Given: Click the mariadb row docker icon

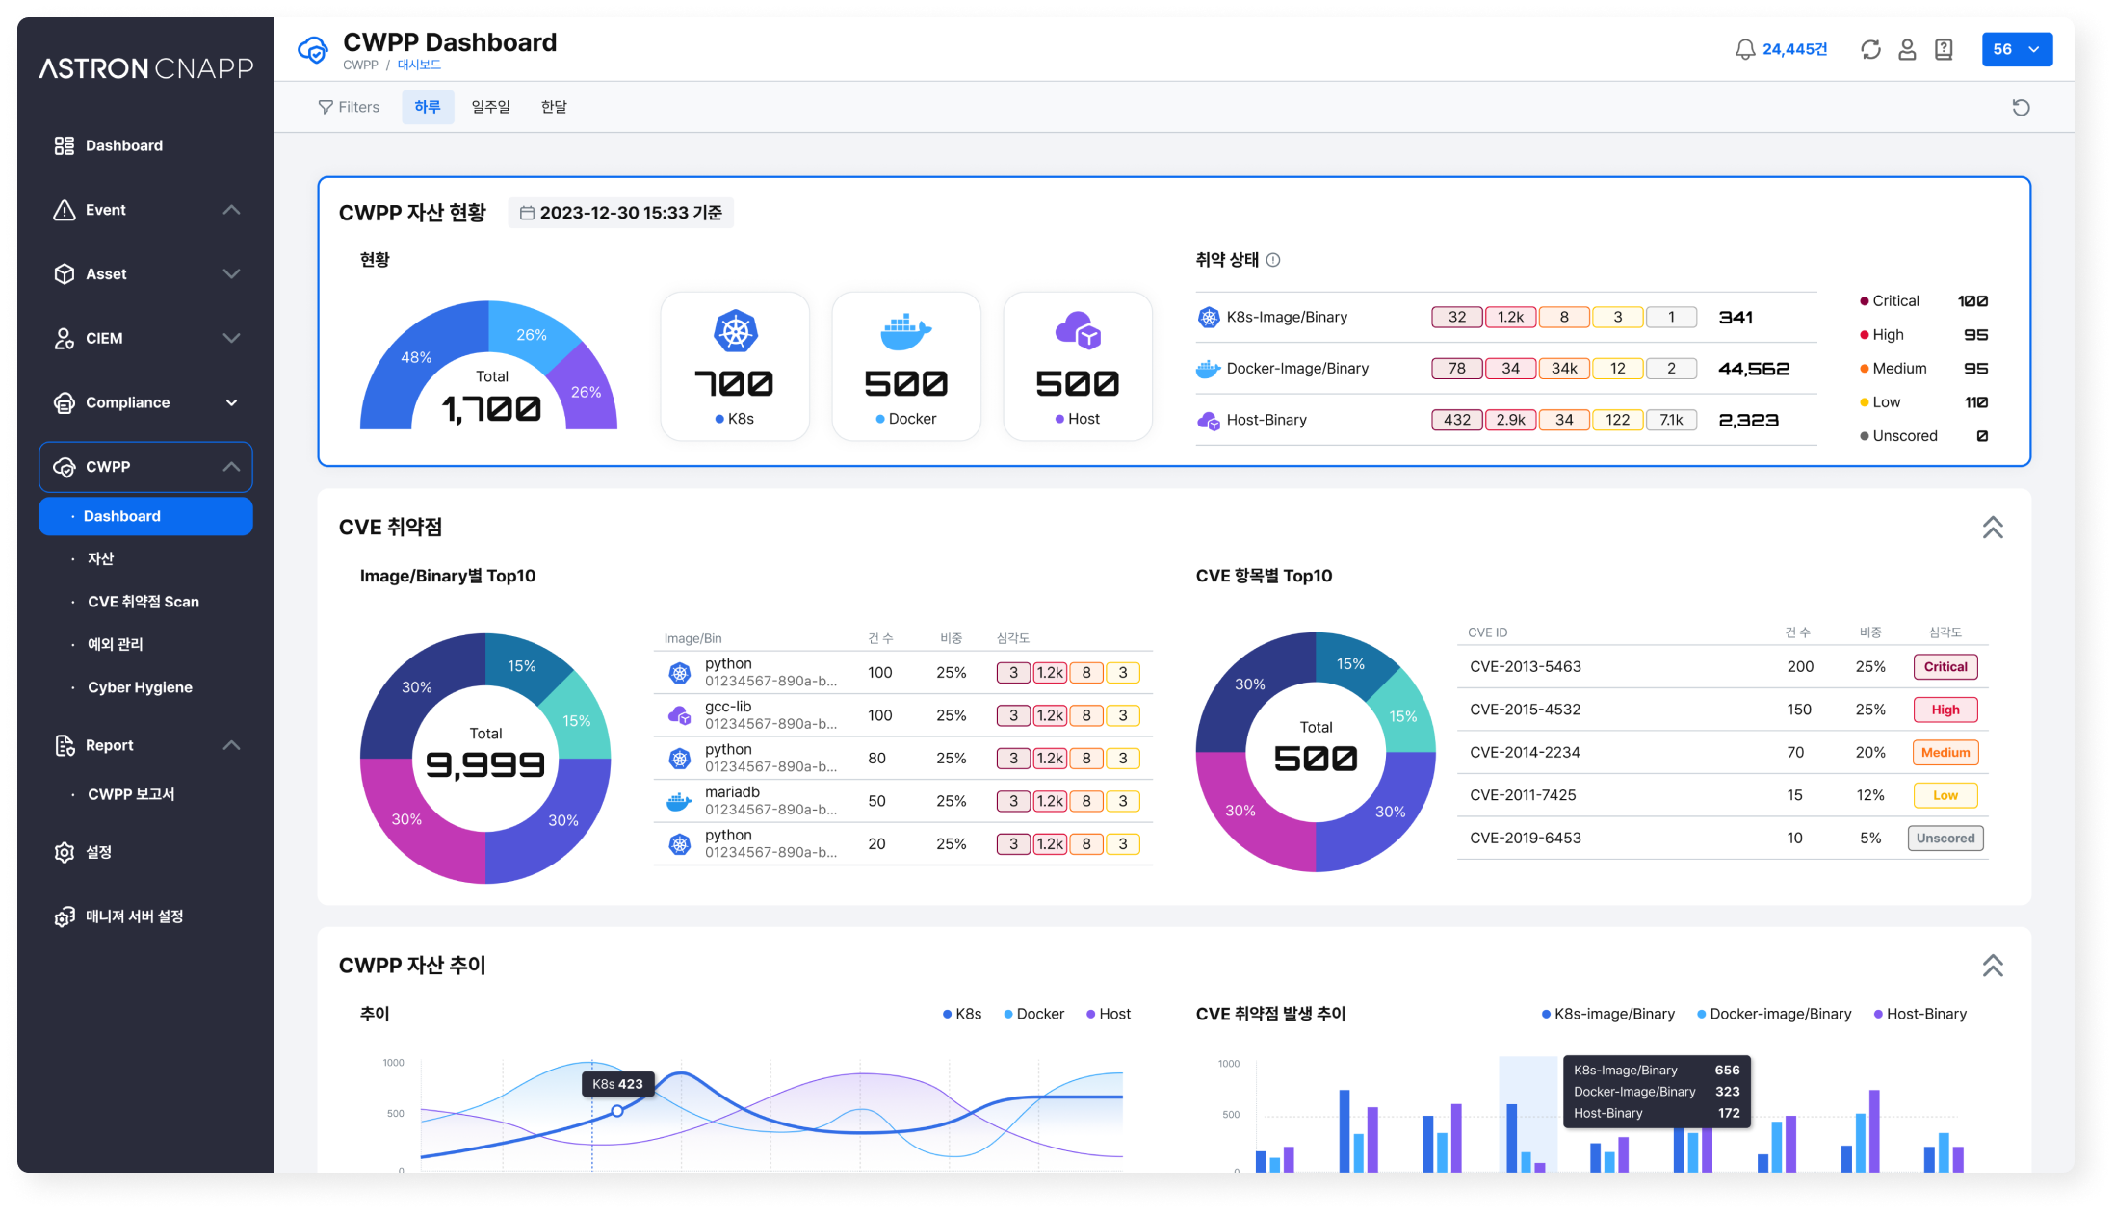Looking at the screenshot, I should coord(680,801).
